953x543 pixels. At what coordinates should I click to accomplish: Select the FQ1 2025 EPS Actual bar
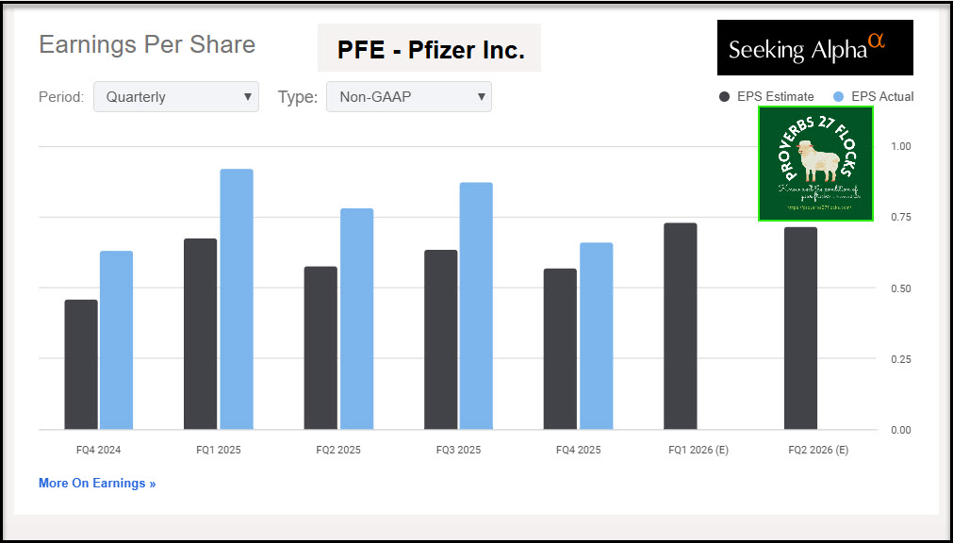click(236, 300)
